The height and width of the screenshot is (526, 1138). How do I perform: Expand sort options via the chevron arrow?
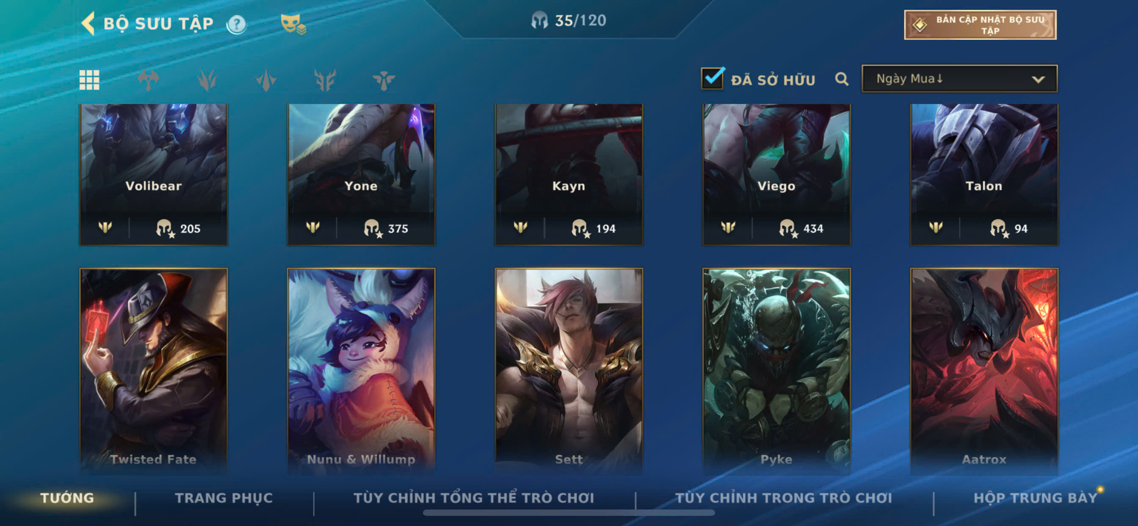[x=1038, y=80]
